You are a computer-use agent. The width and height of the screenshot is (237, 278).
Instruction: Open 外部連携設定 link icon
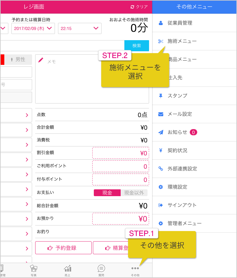coord(161,169)
